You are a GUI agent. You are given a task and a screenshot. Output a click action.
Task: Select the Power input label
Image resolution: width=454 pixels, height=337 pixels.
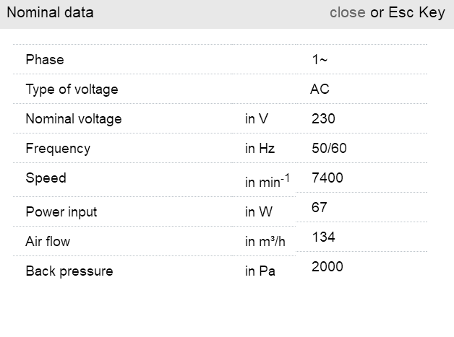pyautogui.click(x=61, y=212)
